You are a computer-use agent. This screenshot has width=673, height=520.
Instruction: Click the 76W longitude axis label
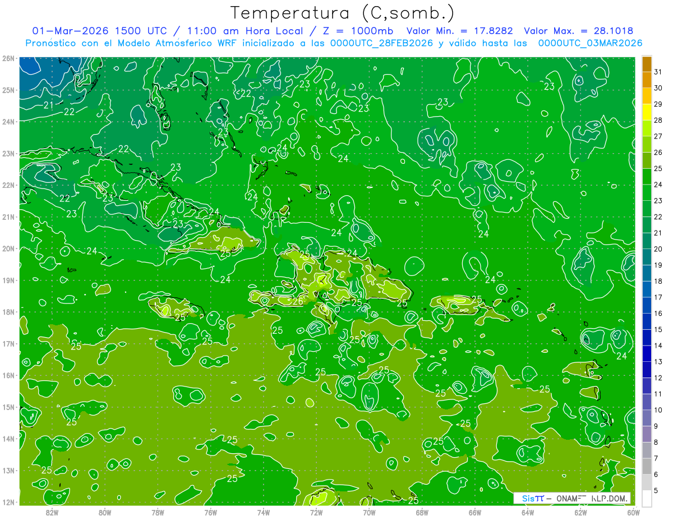pos(210,512)
